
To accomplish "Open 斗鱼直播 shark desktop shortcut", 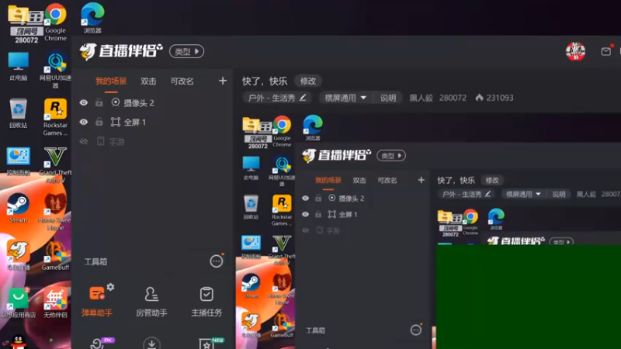I will (18, 256).
